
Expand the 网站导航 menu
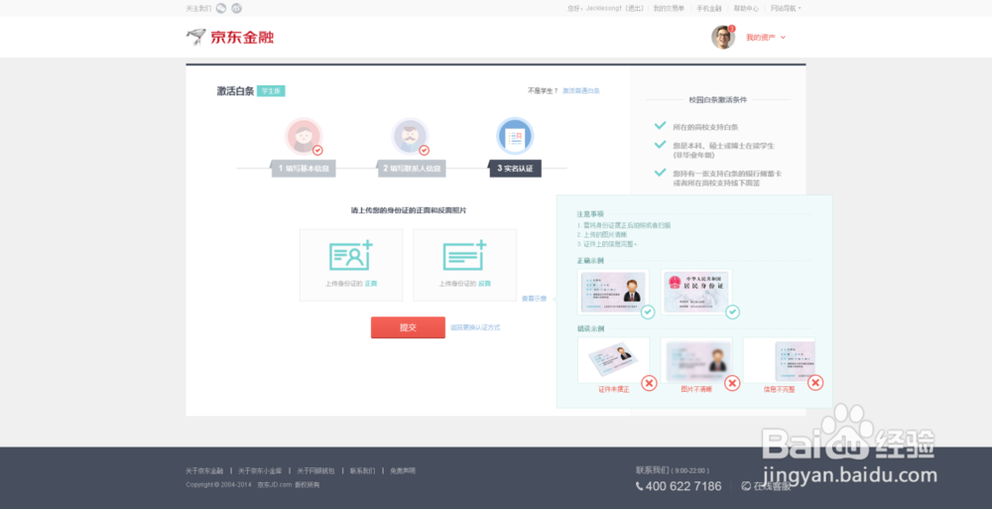tap(786, 8)
